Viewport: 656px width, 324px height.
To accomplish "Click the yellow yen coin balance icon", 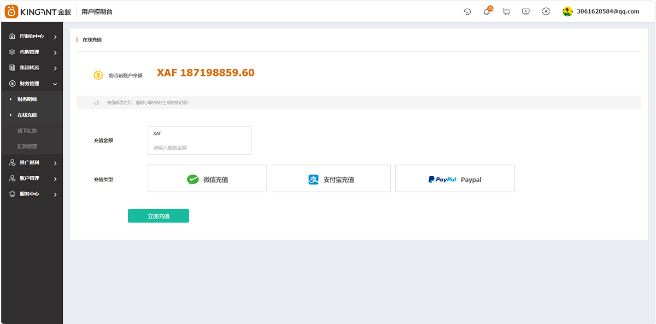I will pos(98,75).
